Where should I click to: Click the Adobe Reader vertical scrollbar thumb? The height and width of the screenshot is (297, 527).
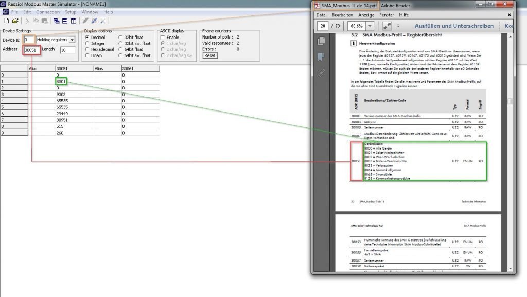[x=510, y=101]
